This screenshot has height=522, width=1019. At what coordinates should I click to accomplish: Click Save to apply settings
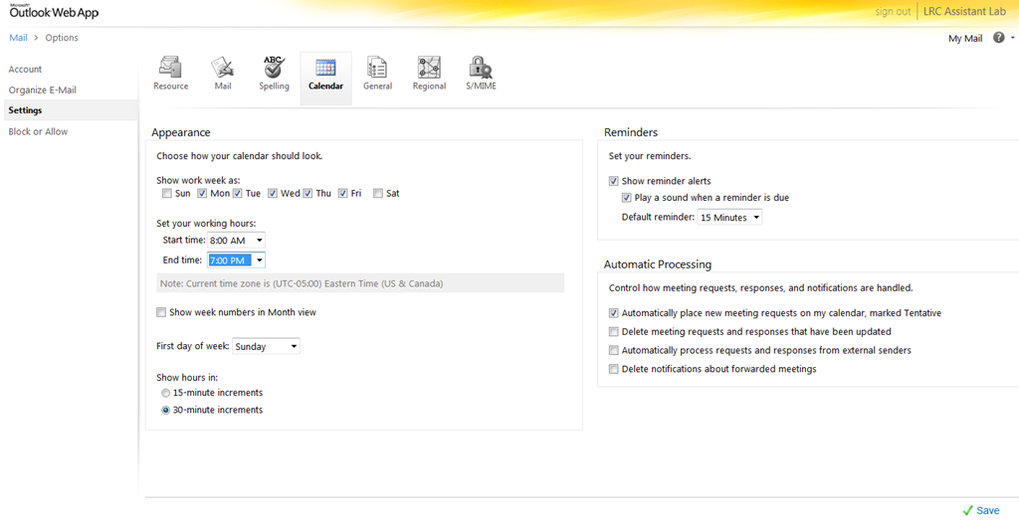tap(980, 510)
